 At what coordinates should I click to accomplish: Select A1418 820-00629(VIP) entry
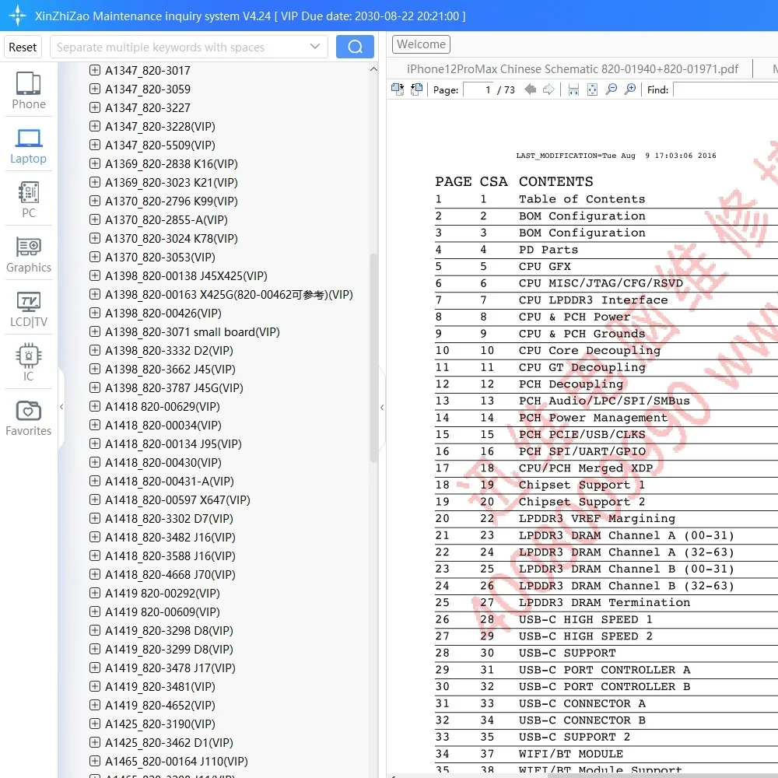[x=163, y=407]
